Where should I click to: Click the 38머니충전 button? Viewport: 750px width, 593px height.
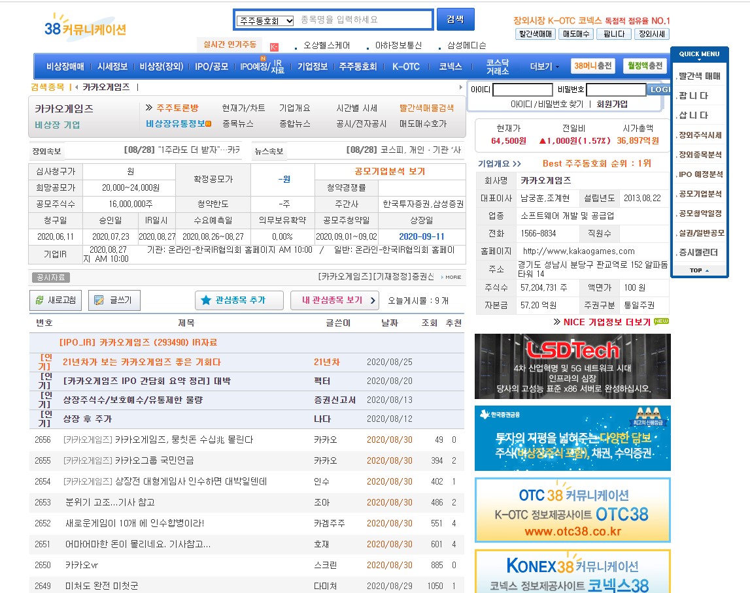[x=592, y=66]
